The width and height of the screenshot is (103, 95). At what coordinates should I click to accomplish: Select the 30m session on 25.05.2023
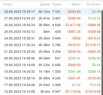tap(51, 31)
